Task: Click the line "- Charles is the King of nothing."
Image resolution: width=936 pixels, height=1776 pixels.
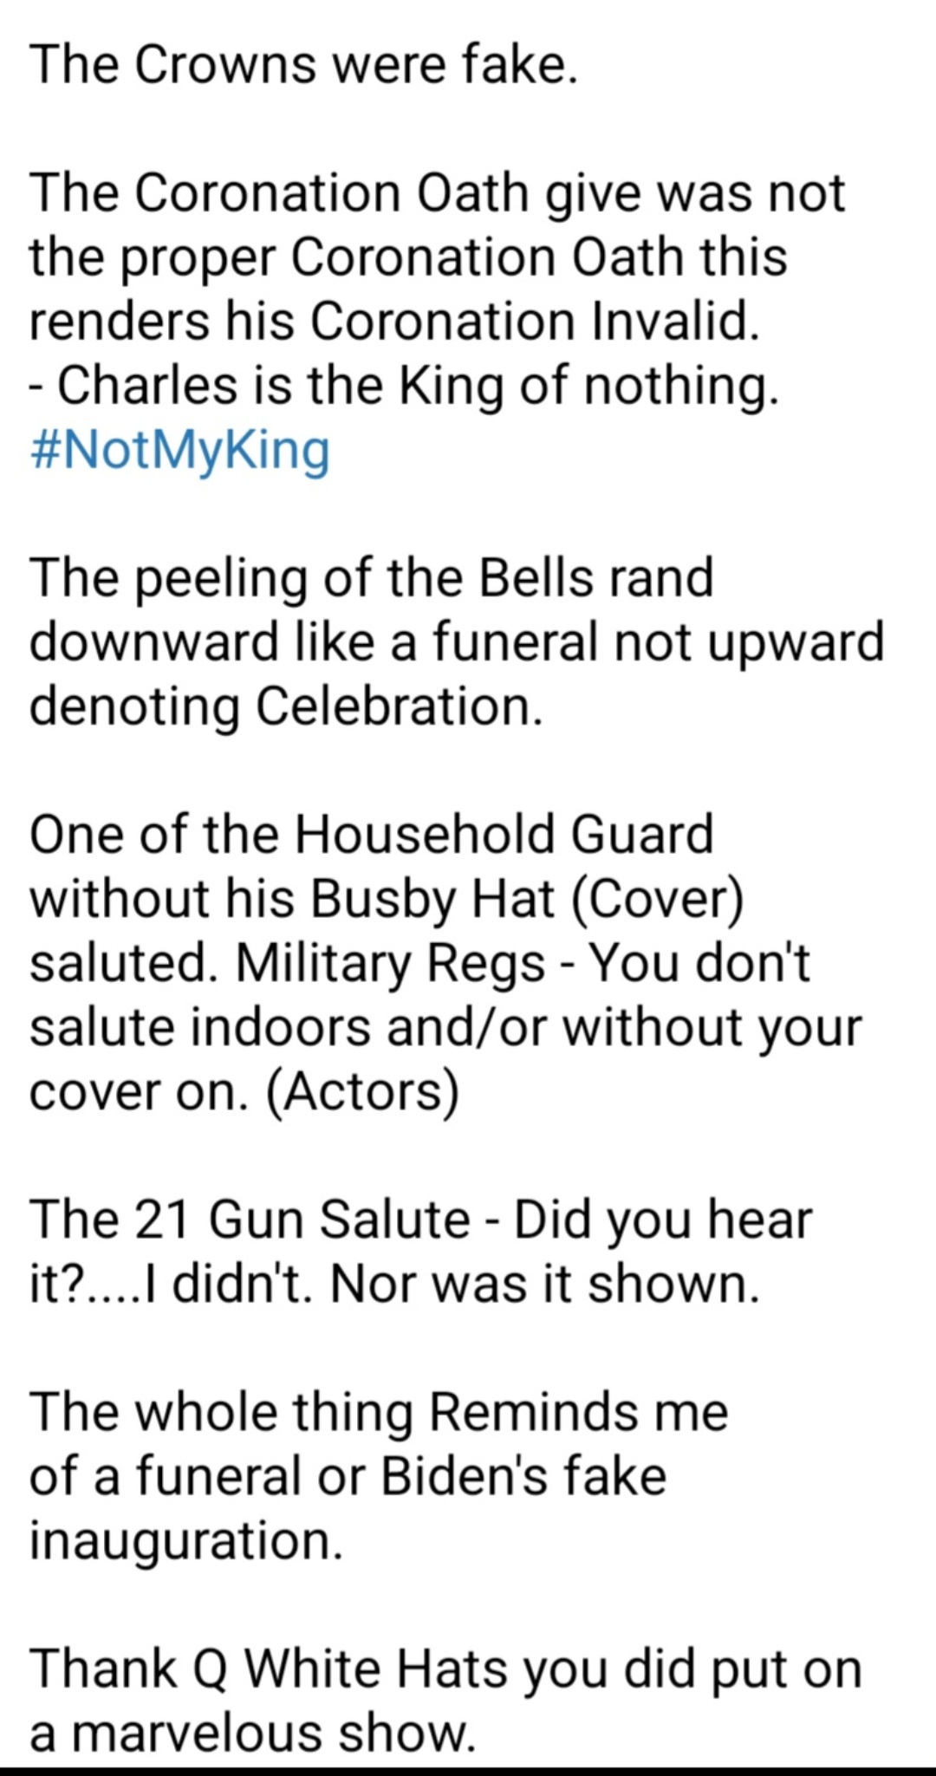Action: point(404,386)
